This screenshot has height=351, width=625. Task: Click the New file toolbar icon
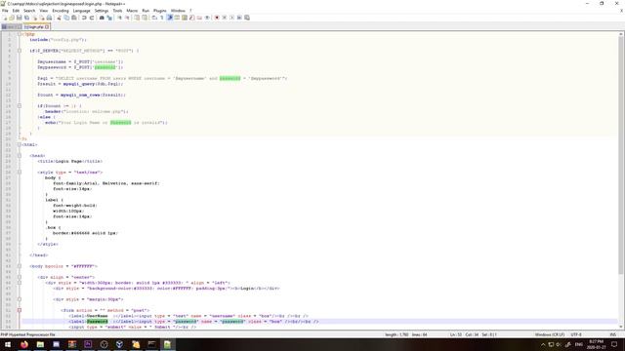[x=5, y=18]
